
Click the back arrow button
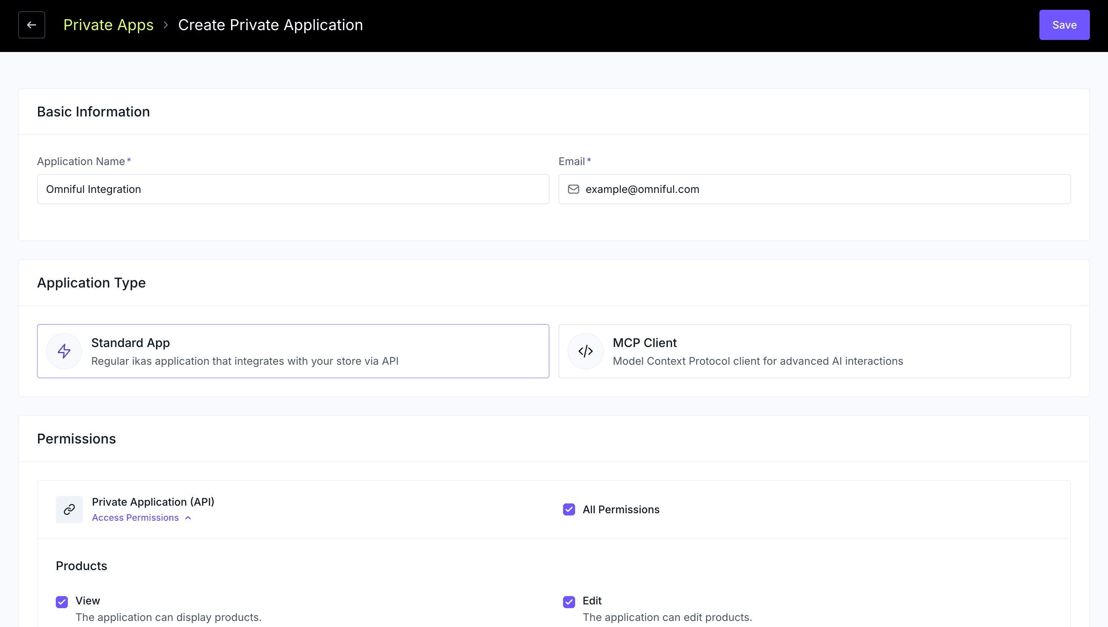tap(31, 25)
